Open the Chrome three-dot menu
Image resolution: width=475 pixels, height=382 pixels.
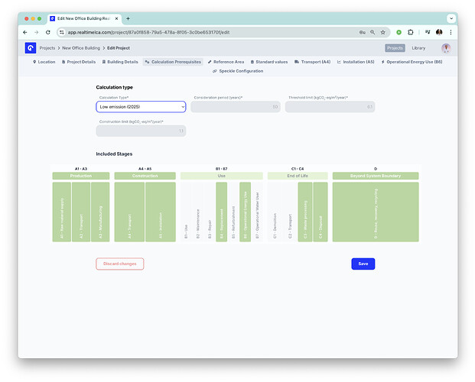click(451, 32)
